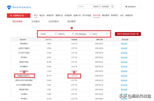Open the 联系我们 nav item

pos(115,15)
